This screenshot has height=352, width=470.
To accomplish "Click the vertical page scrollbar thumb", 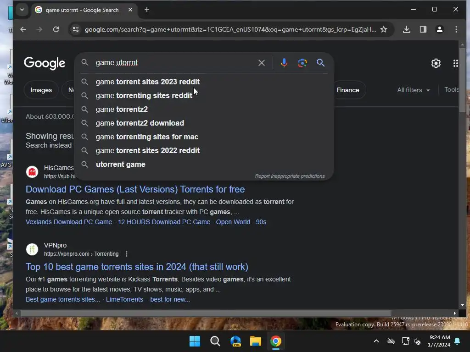I will click(462, 80).
